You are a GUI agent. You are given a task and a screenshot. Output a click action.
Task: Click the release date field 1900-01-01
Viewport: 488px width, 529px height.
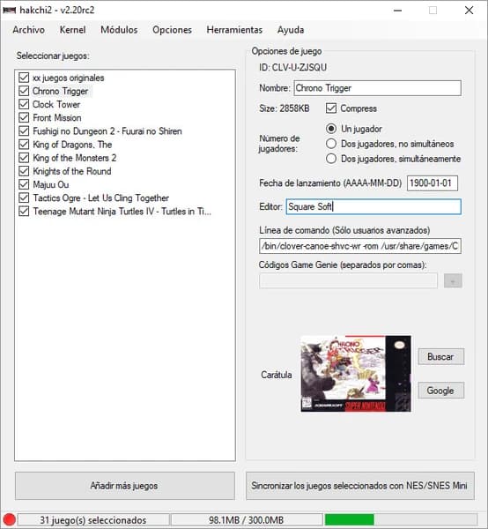coord(432,183)
